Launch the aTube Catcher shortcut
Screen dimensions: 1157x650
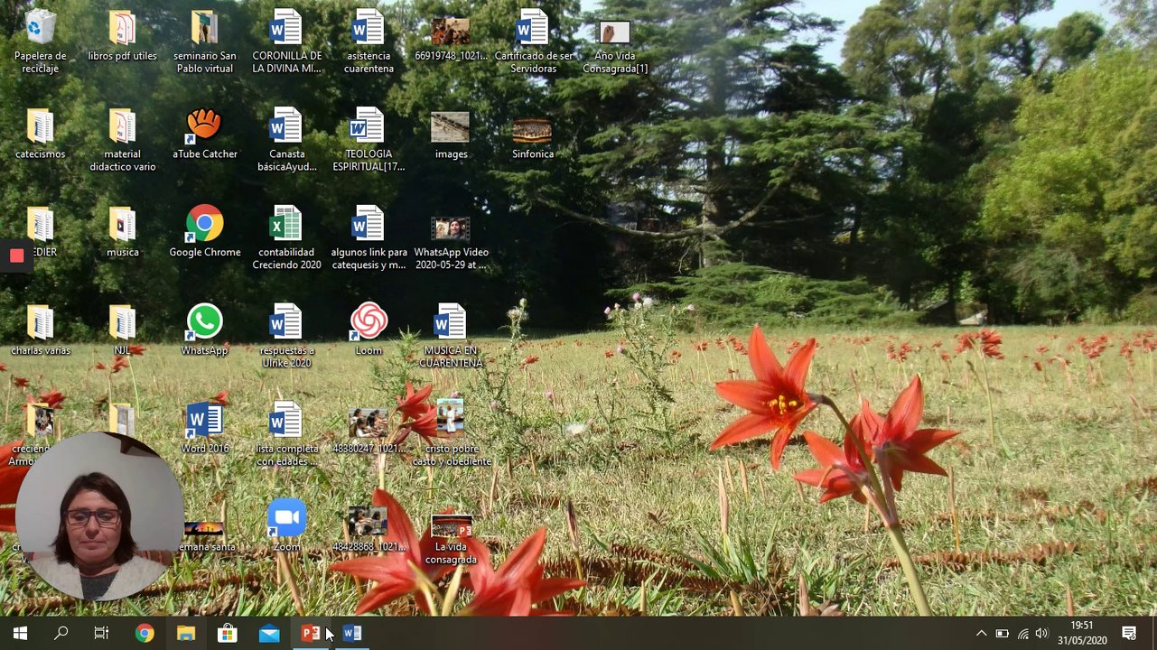coord(205,134)
